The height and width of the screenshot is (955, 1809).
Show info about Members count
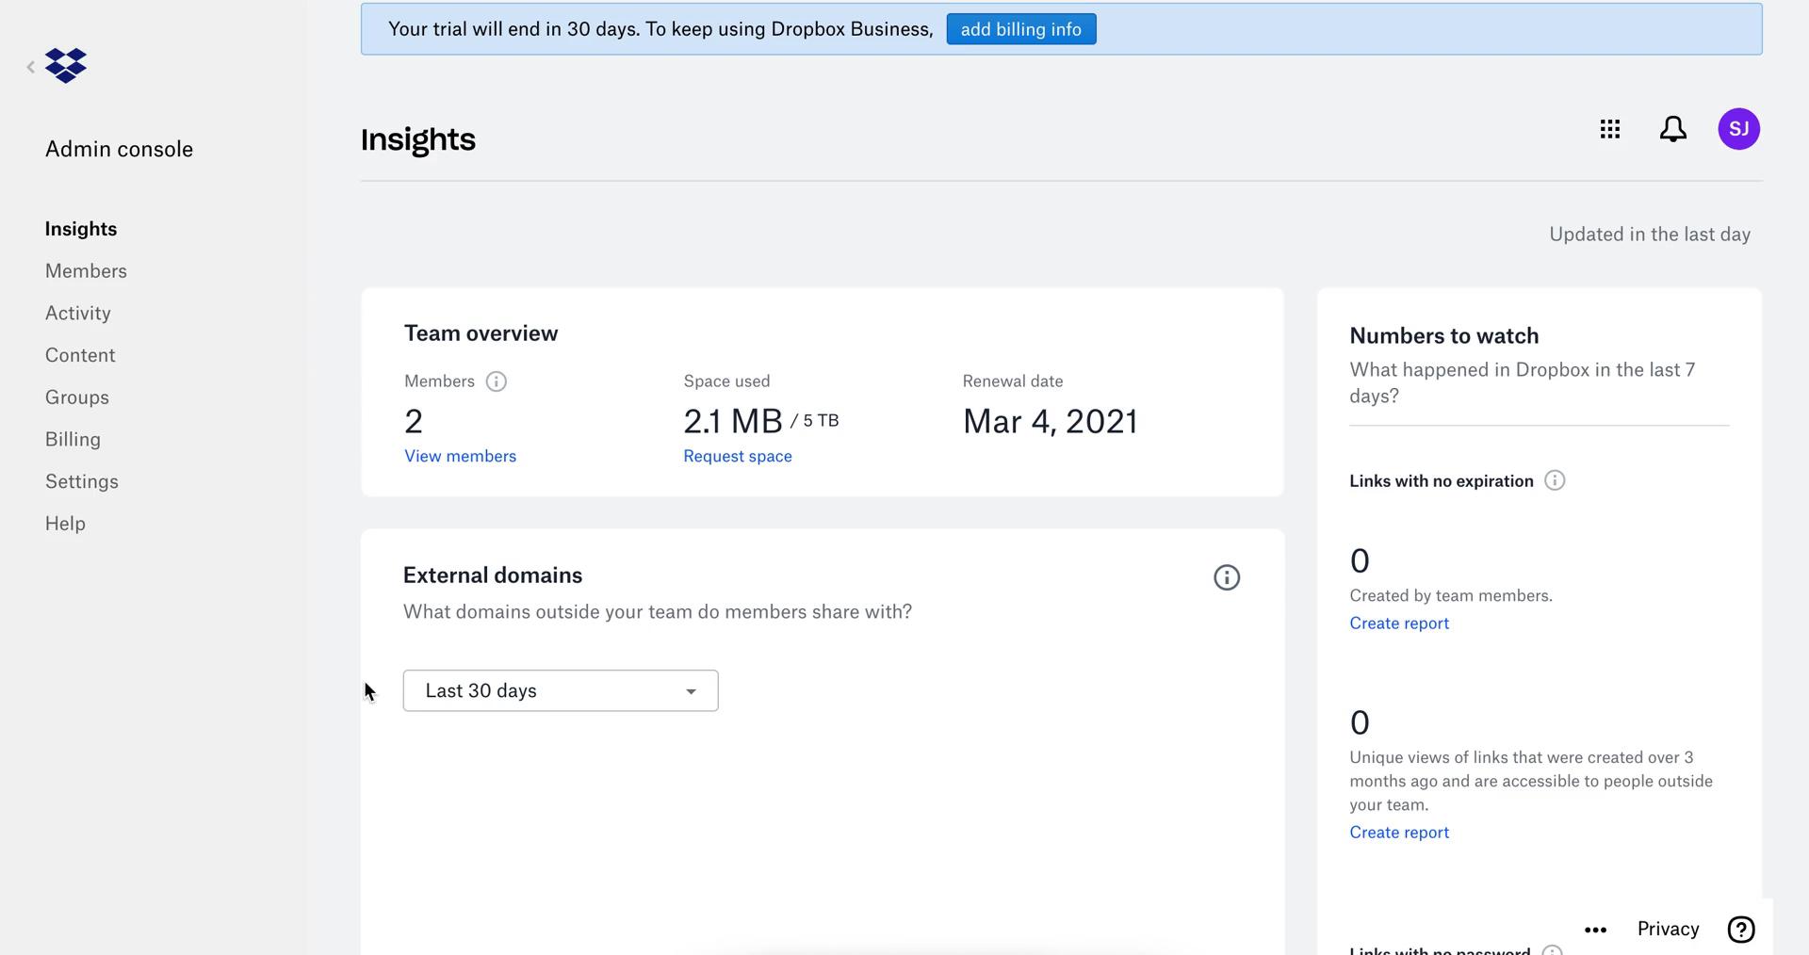coord(496,381)
